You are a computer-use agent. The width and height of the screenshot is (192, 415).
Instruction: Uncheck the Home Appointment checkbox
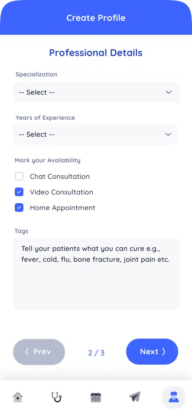19,208
